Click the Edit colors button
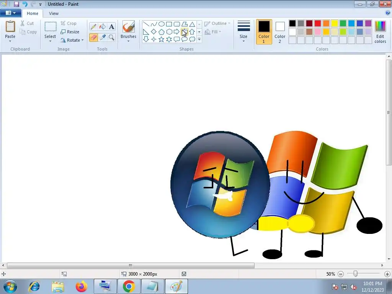The image size is (392, 294). pos(380,32)
